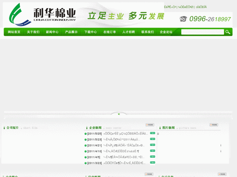Open 关于我们 menu item
The width and height of the screenshot is (237, 177).
coord(33,32)
